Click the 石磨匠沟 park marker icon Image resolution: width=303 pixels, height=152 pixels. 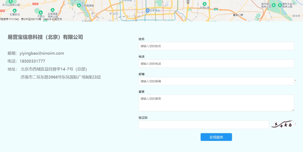pyautogui.click(x=15, y=11)
